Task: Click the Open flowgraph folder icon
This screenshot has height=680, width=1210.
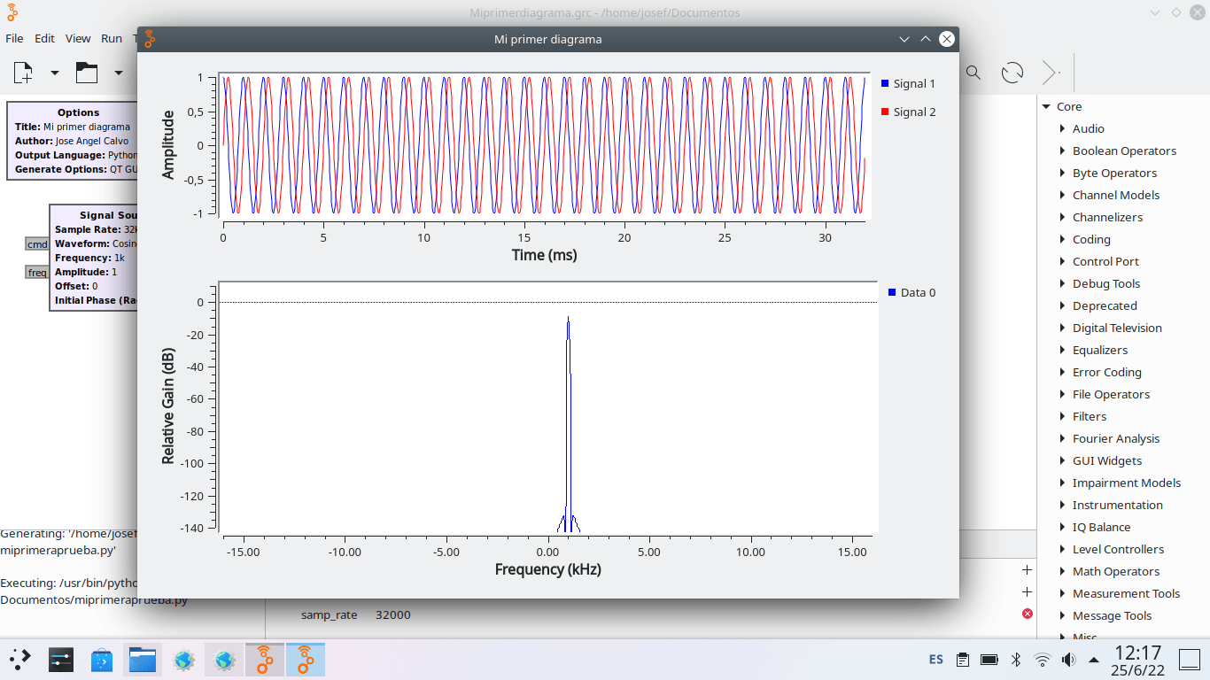Action: pyautogui.click(x=87, y=73)
